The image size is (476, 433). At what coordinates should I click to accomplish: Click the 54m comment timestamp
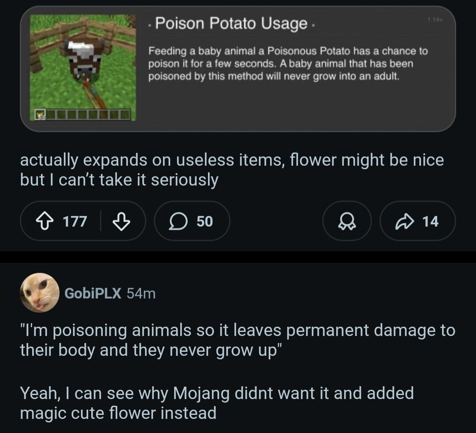click(141, 293)
